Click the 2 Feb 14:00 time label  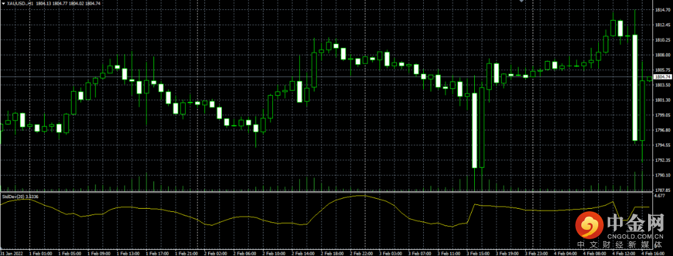[303, 253]
